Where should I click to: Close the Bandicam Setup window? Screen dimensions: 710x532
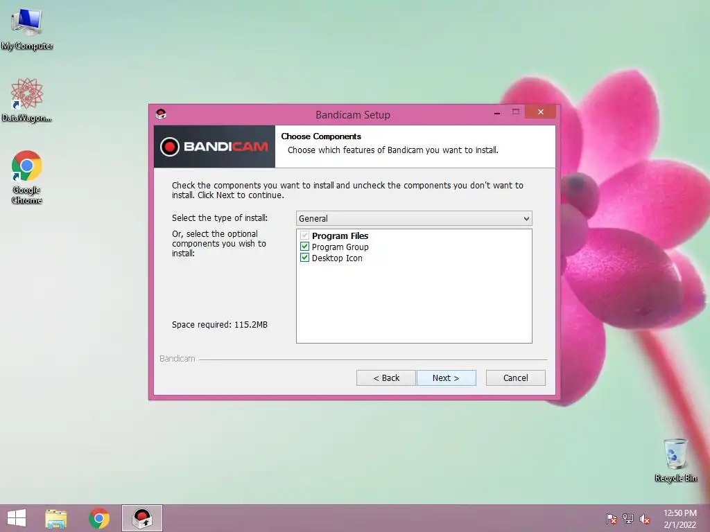540,112
